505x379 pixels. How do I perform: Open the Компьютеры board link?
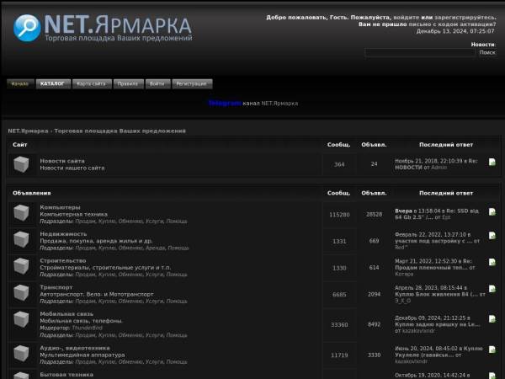click(x=60, y=207)
